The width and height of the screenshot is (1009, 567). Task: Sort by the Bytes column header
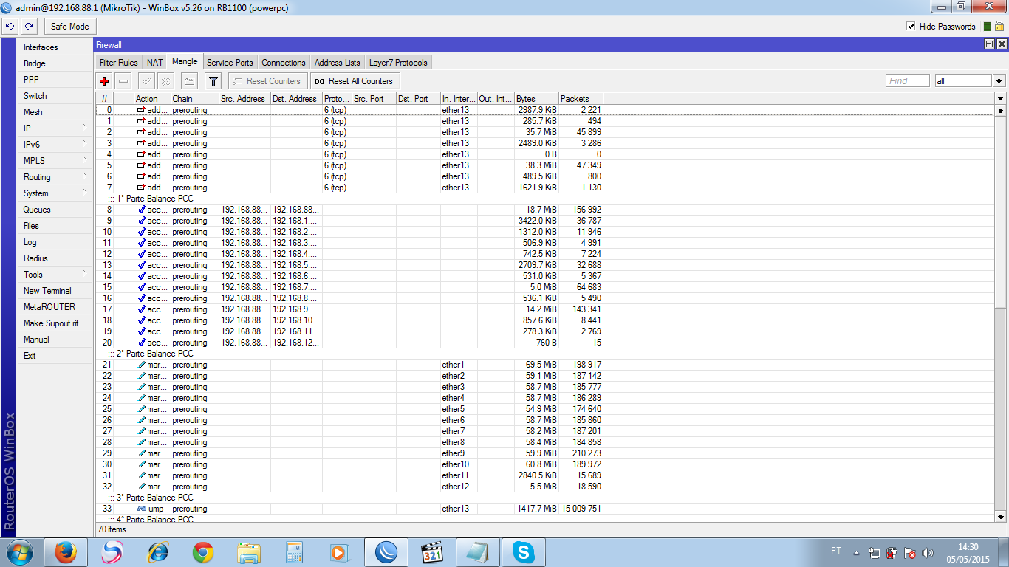click(536, 99)
